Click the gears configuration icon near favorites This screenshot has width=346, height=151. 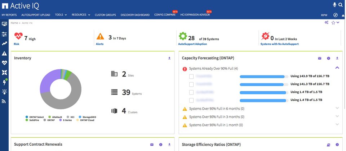click(x=327, y=22)
